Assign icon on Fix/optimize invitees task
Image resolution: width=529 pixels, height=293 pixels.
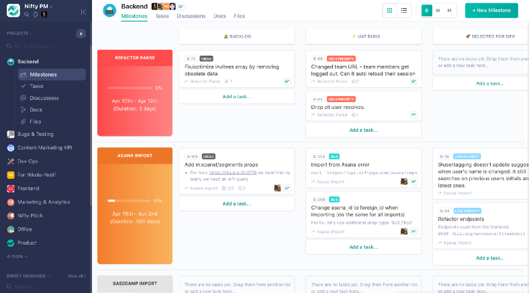click(x=287, y=81)
